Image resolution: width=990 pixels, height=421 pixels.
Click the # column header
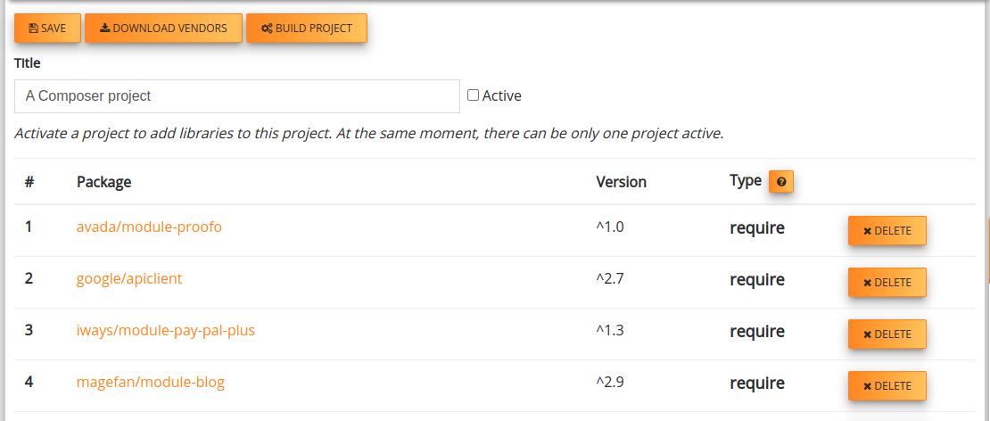29,182
